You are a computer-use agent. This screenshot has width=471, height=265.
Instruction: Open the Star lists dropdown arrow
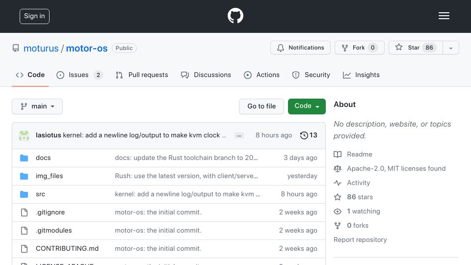click(450, 48)
